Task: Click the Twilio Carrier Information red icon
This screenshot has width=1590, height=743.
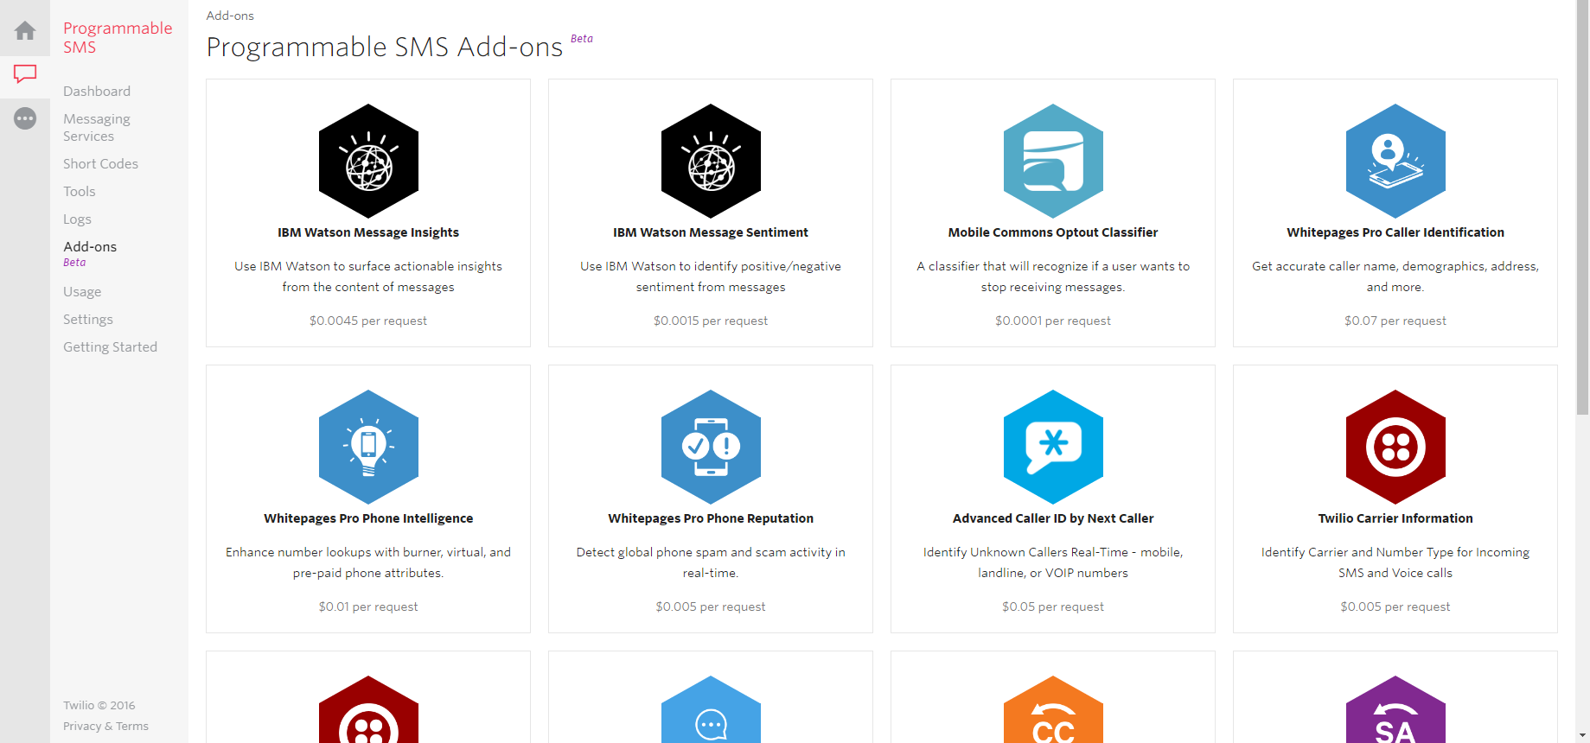Action: 1395,448
